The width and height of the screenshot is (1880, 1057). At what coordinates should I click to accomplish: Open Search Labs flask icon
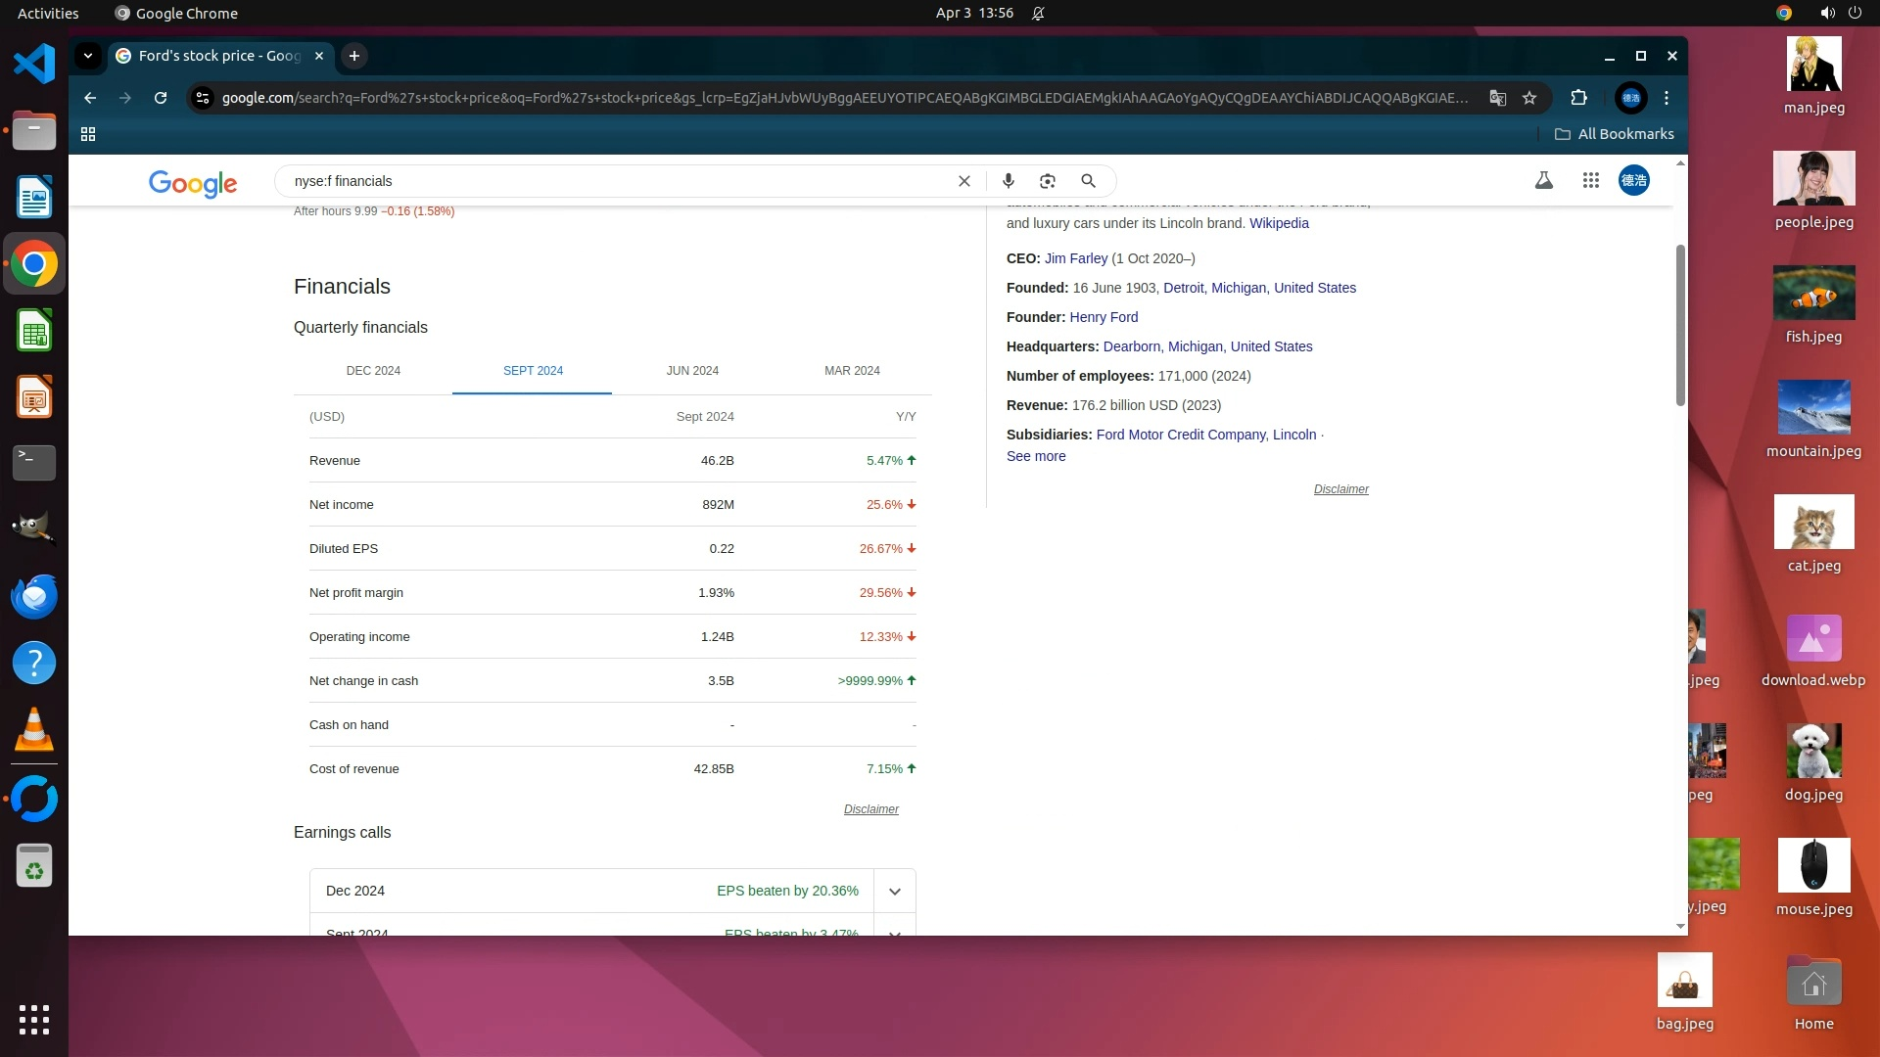[x=1544, y=181]
